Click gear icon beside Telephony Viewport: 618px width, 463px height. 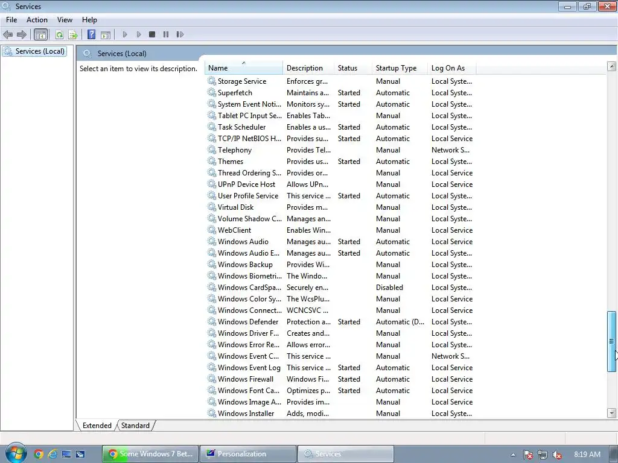click(x=212, y=150)
